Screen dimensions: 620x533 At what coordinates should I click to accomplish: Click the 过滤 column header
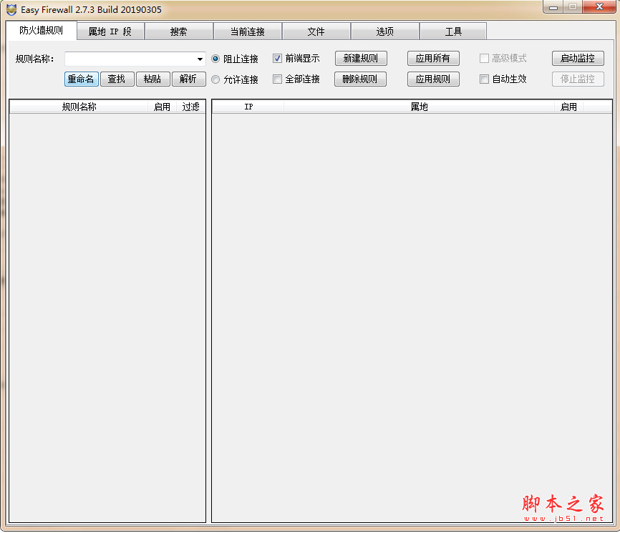190,107
